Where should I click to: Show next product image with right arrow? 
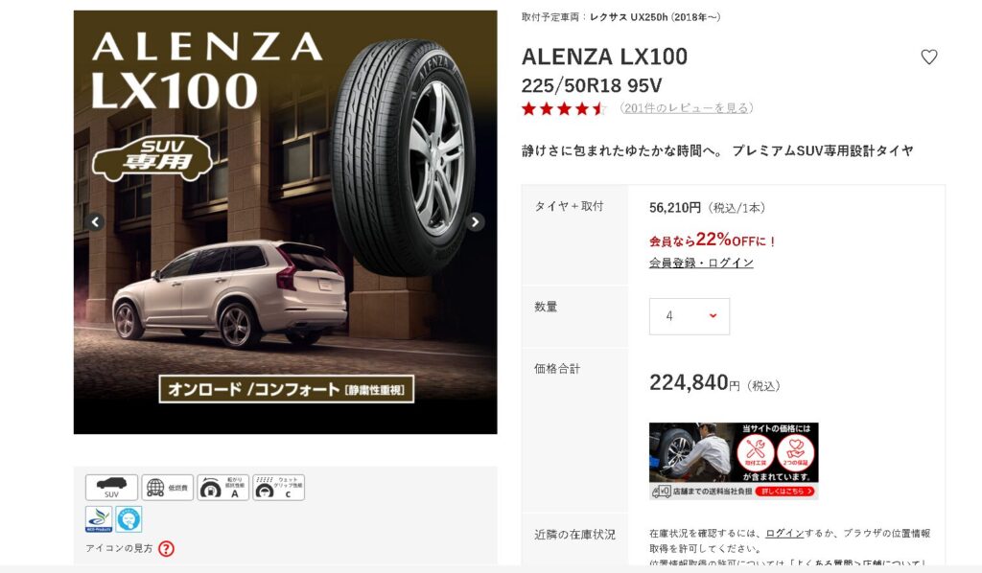point(476,221)
